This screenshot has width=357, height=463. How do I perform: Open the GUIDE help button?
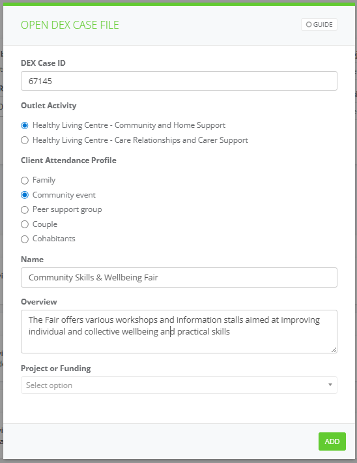pos(319,25)
